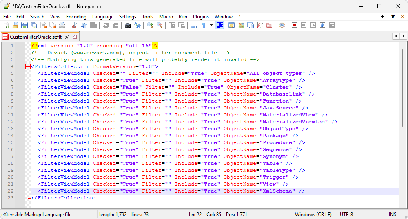Undo the last edit

106,25
